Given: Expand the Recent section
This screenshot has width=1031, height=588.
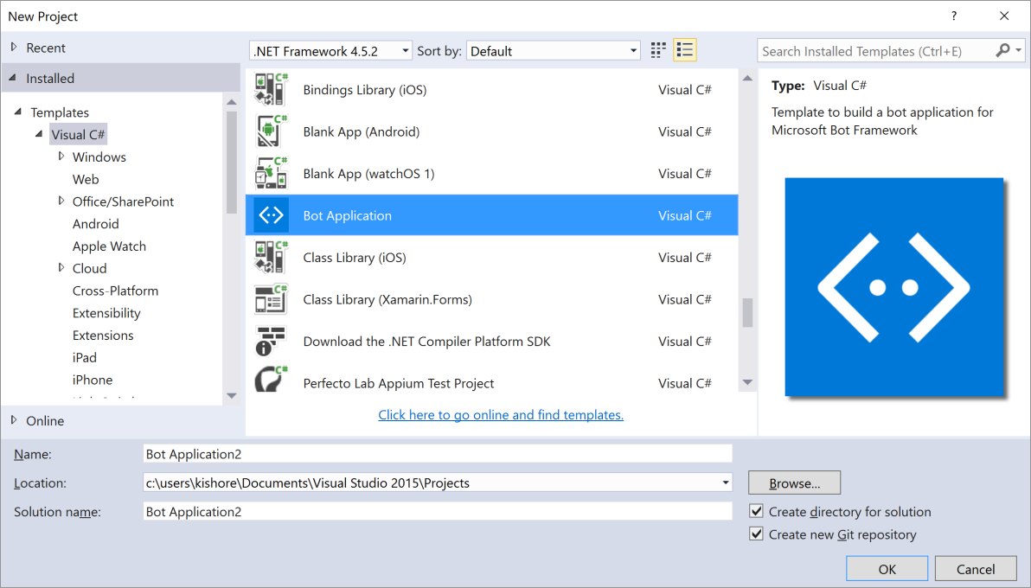Looking at the screenshot, I should 14,48.
